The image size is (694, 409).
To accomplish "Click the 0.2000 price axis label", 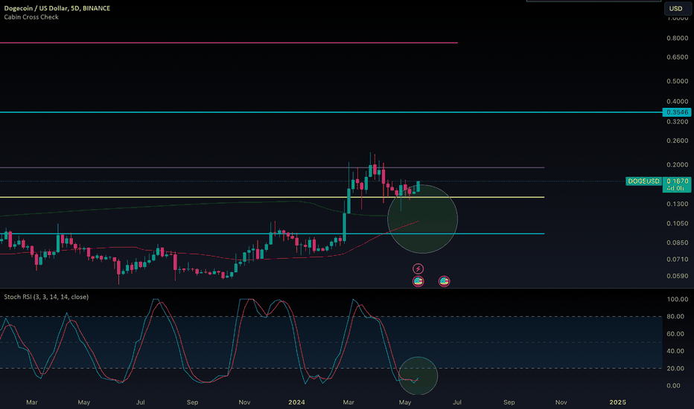I will [677, 164].
